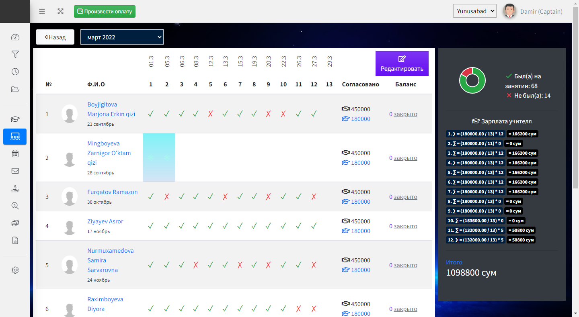Open the dashboard speedometer icon in sidebar
The width and height of the screenshot is (579, 317).
[x=15, y=37]
